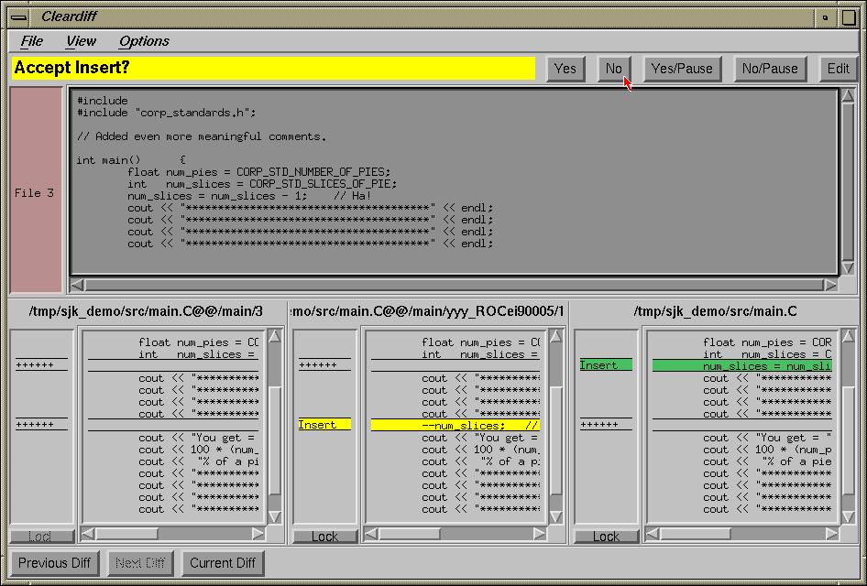867x586 pixels.
Task: Jump to Current Diff
Action: [223, 562]
